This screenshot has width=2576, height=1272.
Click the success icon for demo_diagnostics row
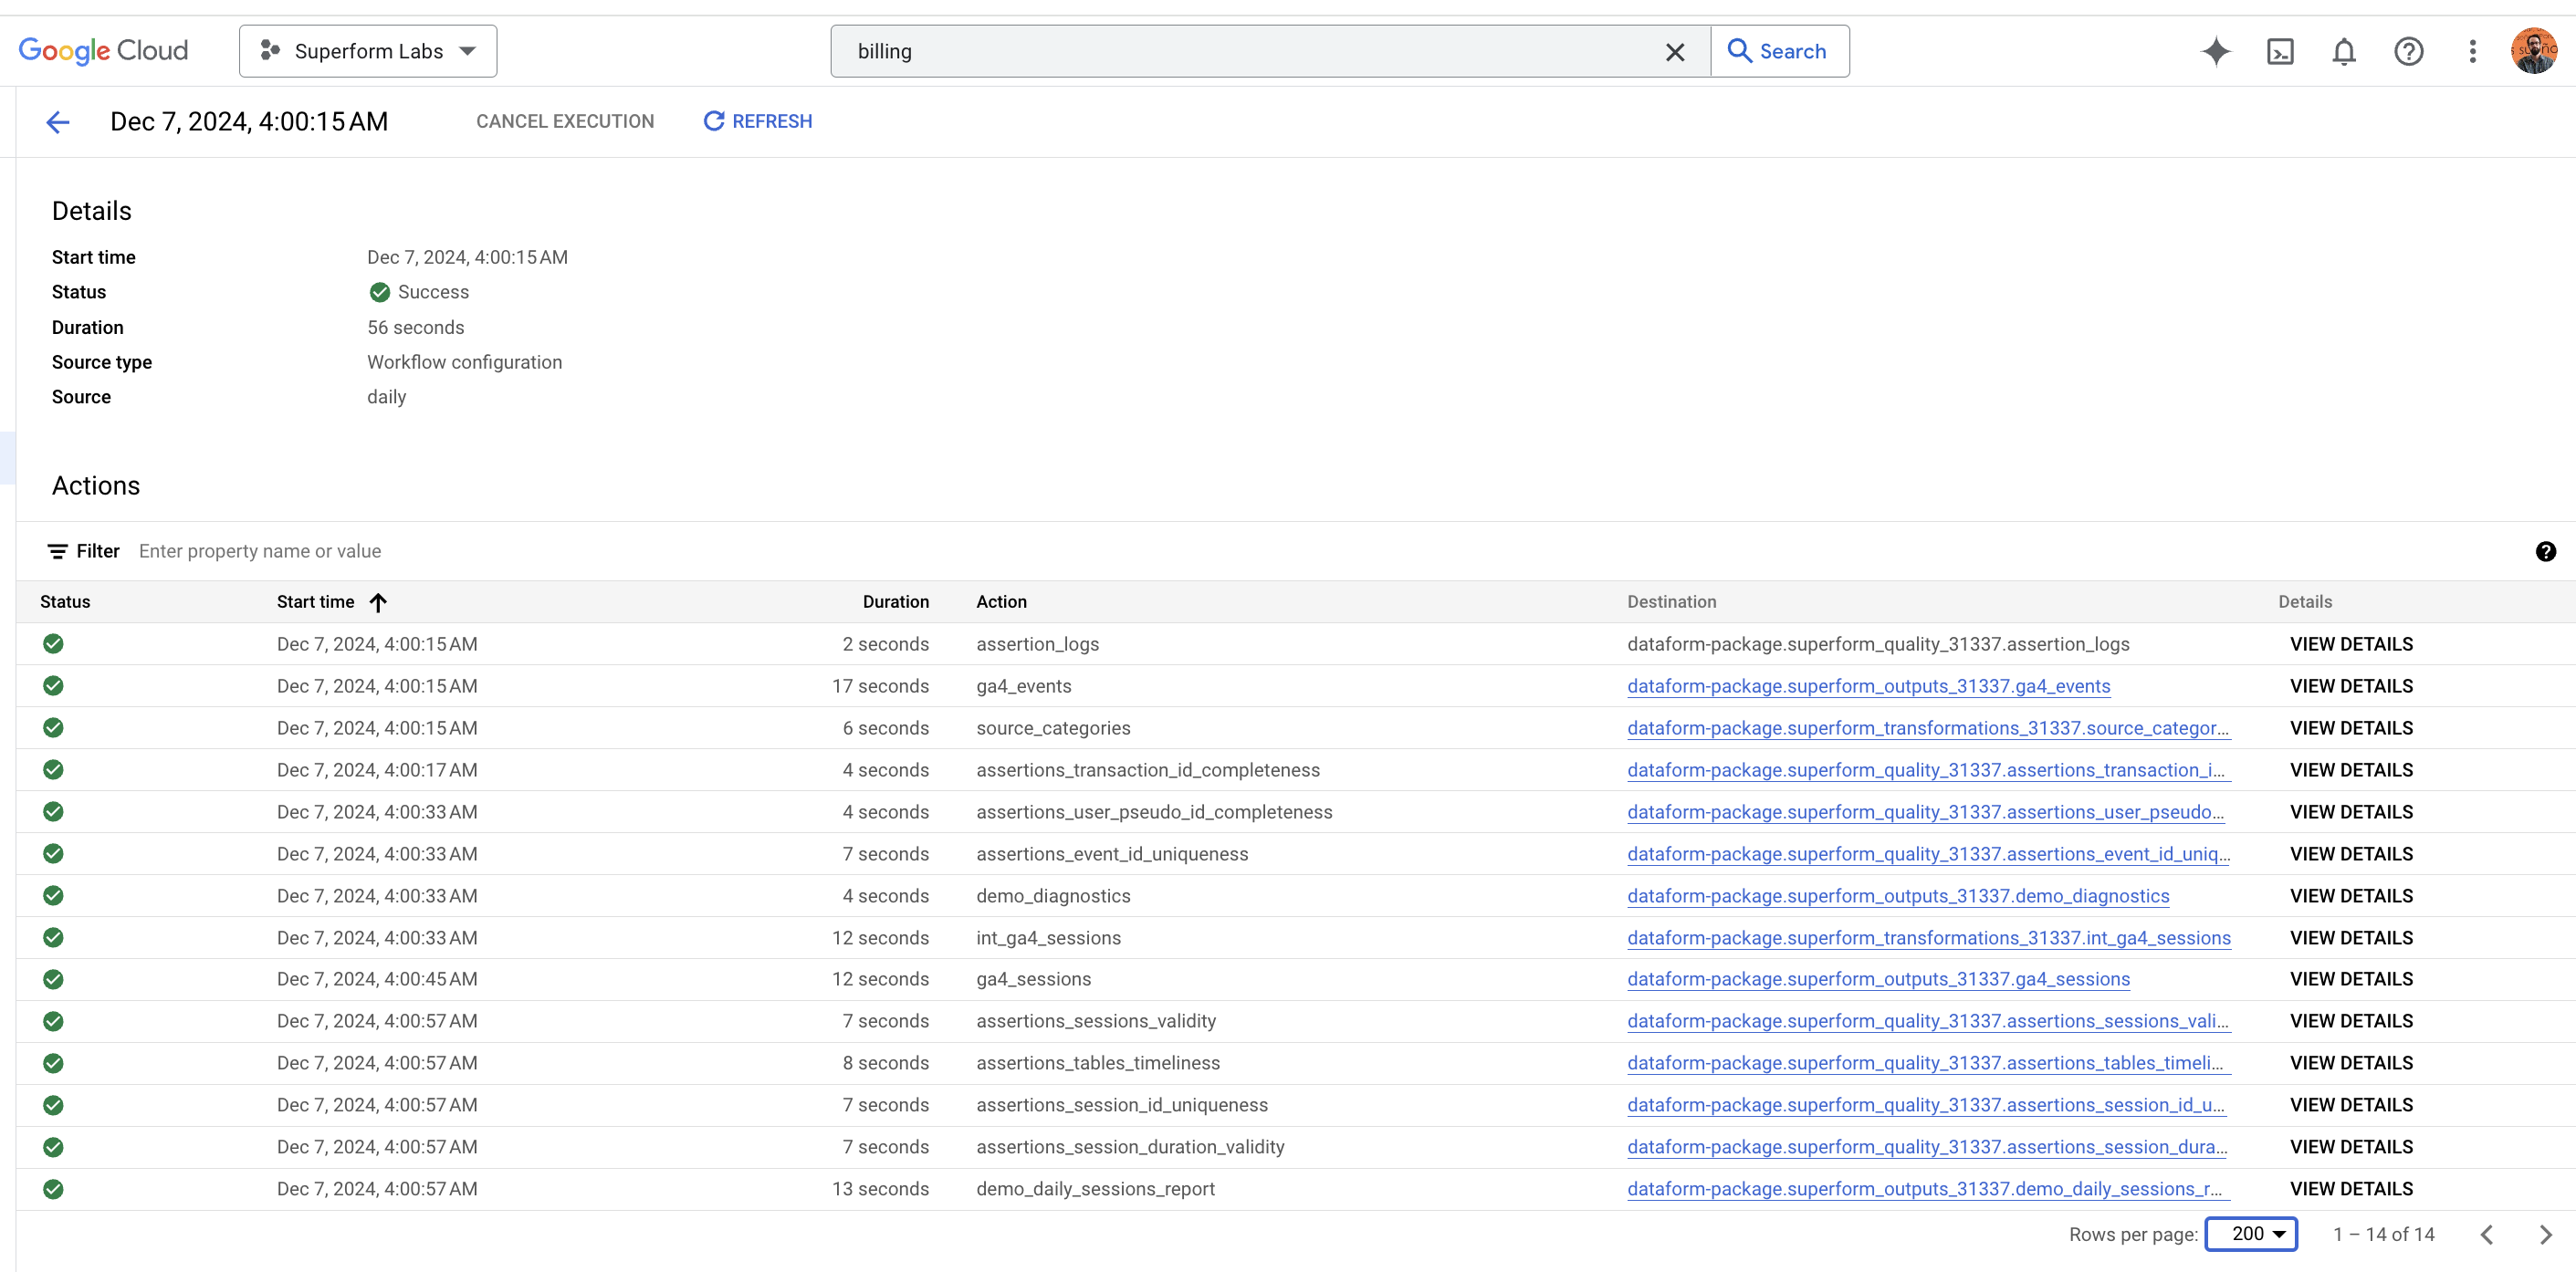(53, 896)
